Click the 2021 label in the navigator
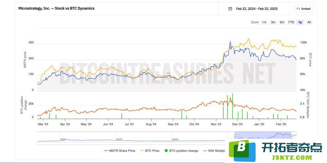Viewport: 327px width, 163px height. tap(63, 139)
